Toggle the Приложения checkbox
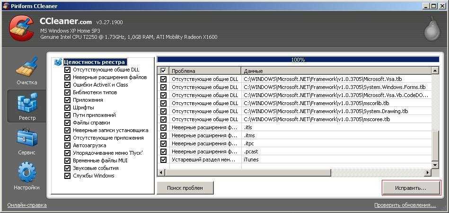The width and height of the screenshot is (449, 213). pos(67,100)
